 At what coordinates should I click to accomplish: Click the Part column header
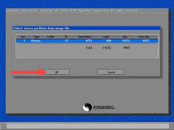[x=23, y=37]
